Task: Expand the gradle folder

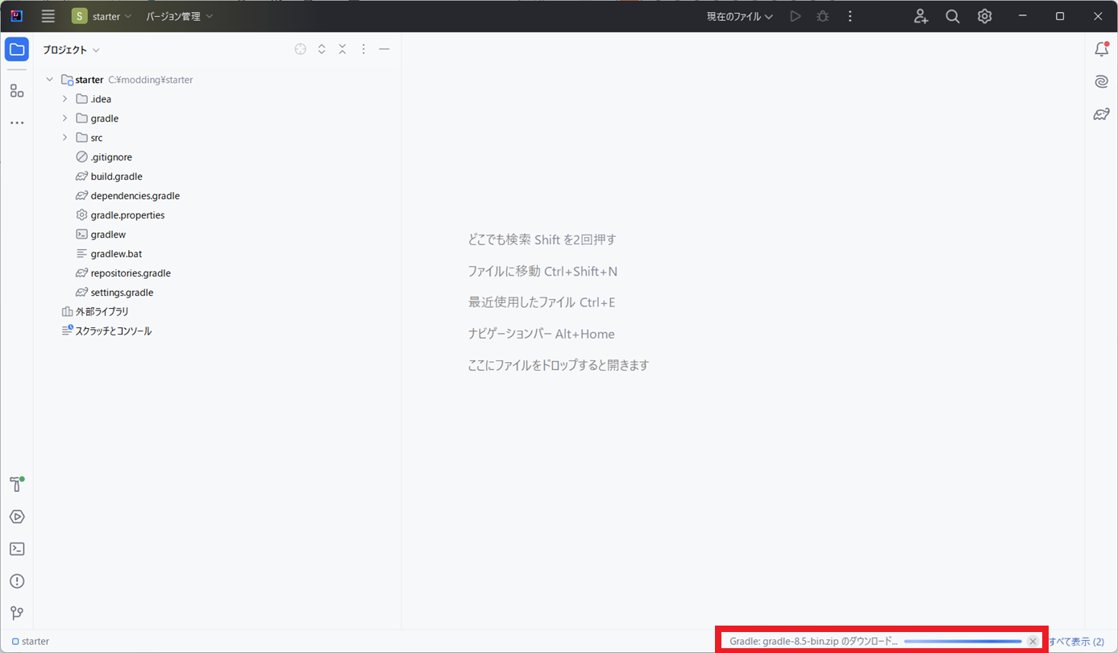Action: coord(65,119)
